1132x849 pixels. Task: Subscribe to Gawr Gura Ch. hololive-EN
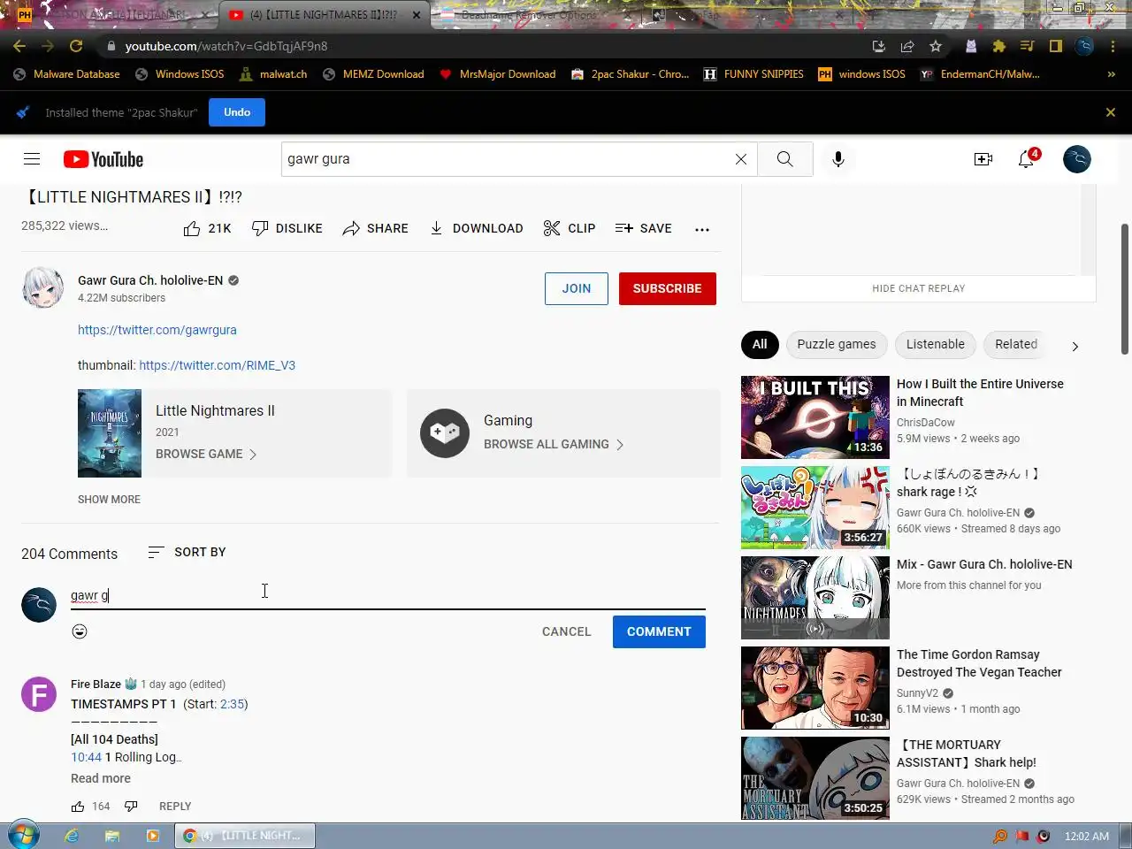pos(668,288)
